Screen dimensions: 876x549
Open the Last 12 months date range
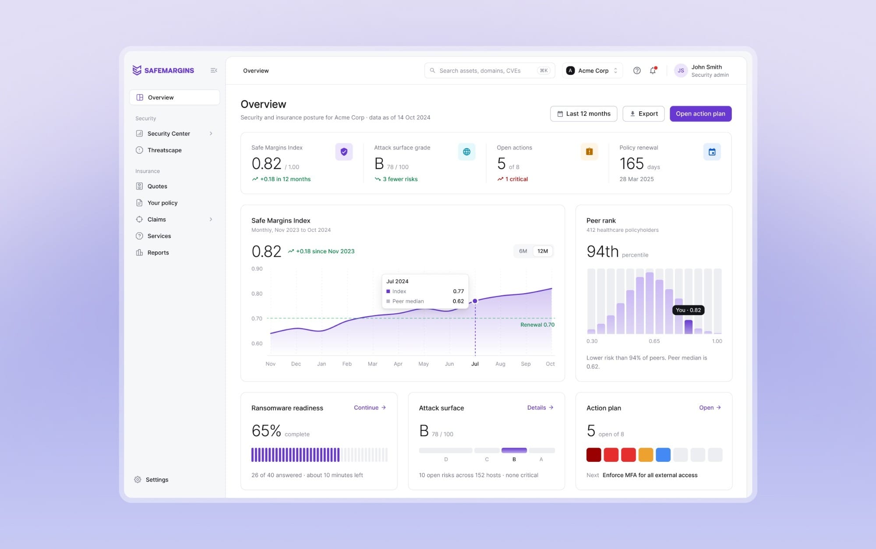tap(583, 113)
